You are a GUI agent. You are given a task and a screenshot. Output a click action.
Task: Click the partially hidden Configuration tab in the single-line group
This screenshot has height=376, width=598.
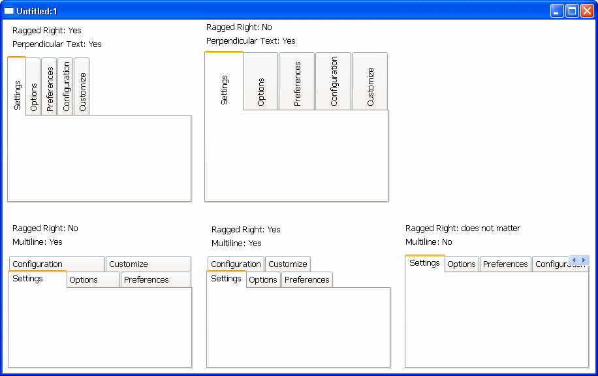coord(550,264)
